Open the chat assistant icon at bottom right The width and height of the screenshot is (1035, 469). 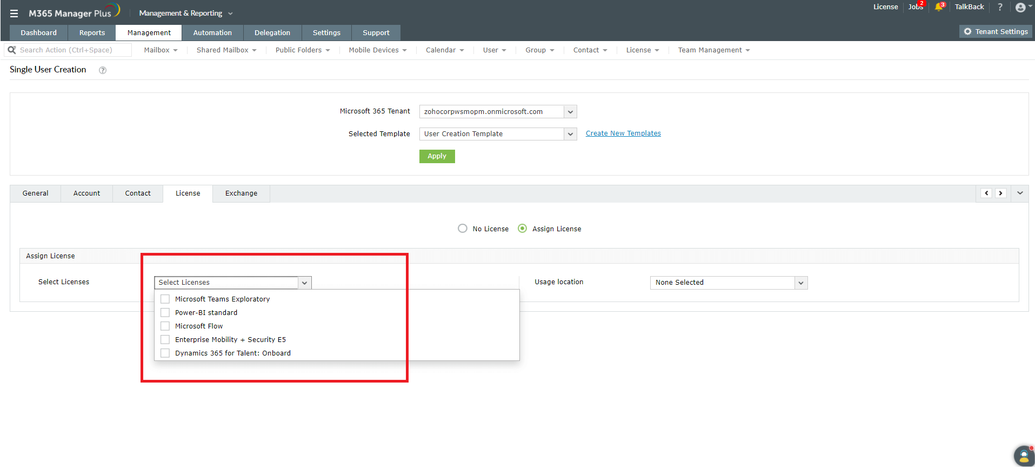coord(1023,455)
